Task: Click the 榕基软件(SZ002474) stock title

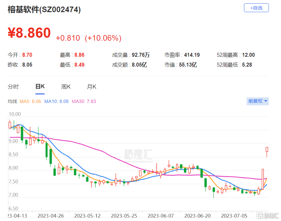Action: click(x=44, y=10)
